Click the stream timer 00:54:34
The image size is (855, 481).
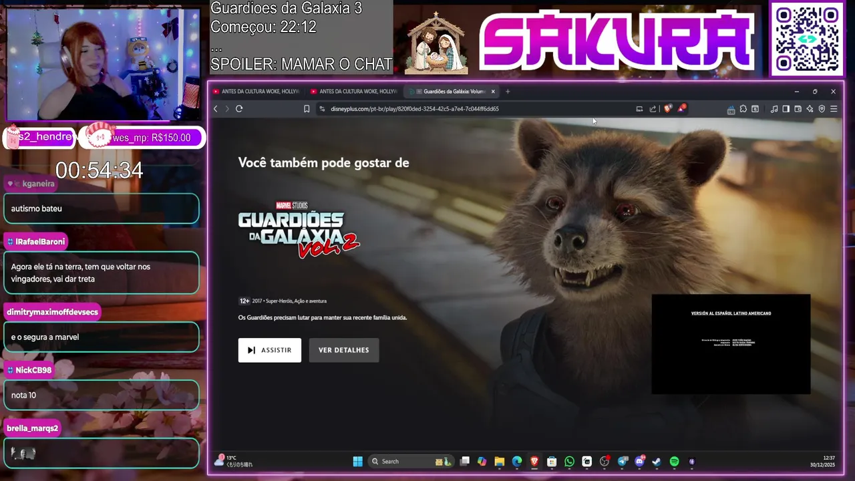click(x=99, y=170)
